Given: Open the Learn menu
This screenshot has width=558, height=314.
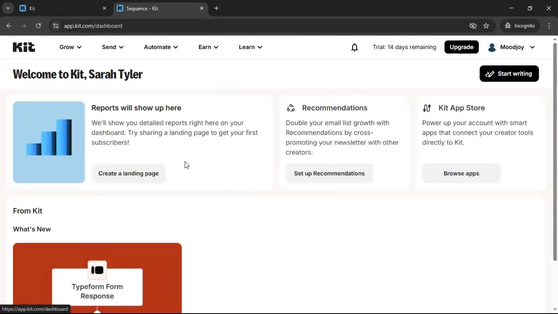Looking at the screenshot, I should point(250,47).
